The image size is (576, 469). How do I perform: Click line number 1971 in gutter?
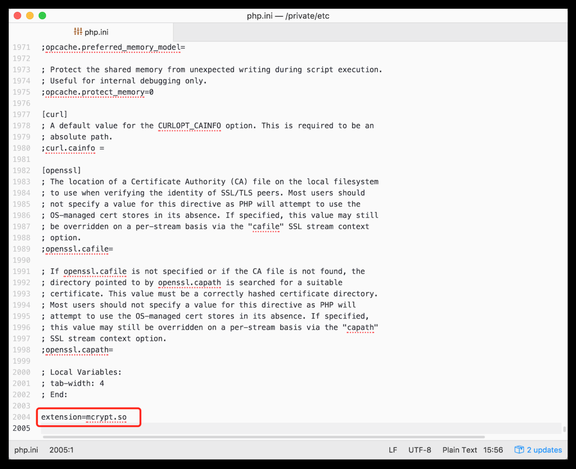tap(21, 47)
